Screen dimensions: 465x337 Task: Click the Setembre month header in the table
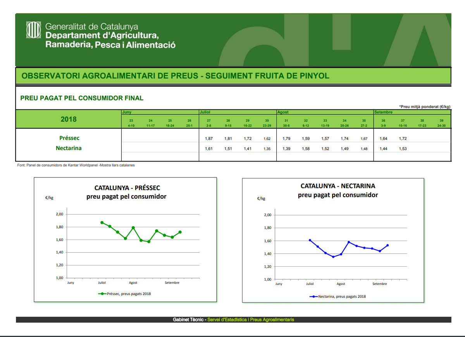click(383, 112)
